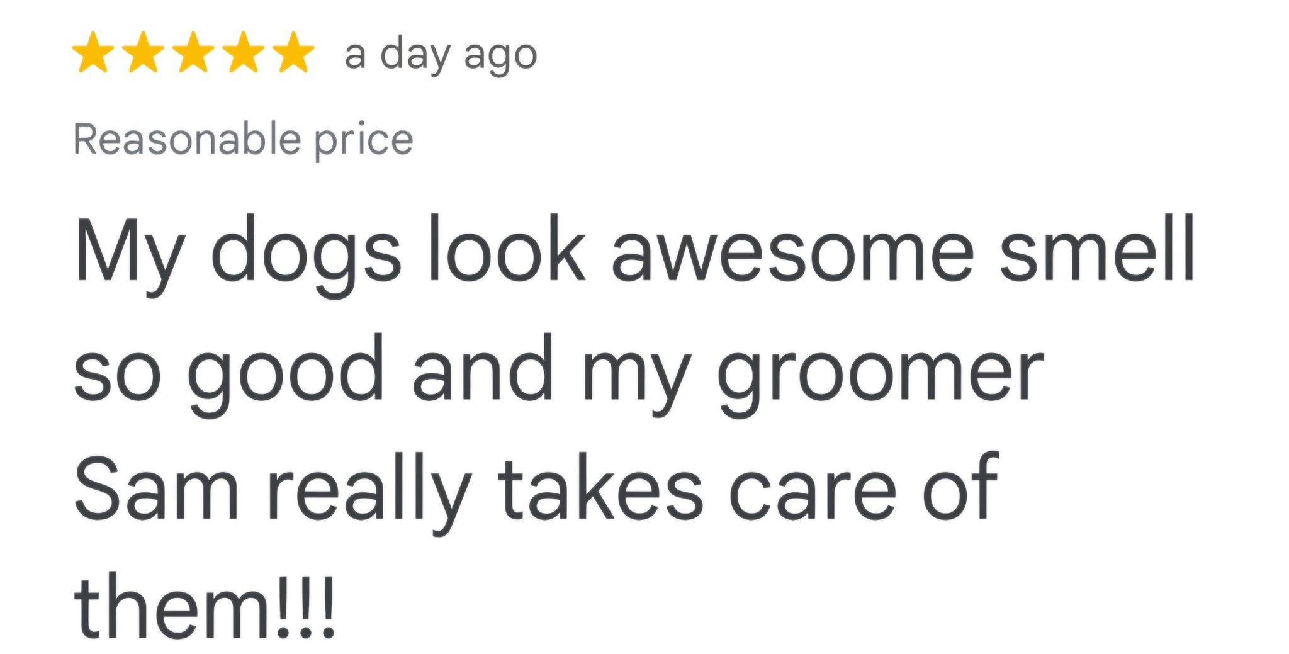1289x654 pixels.
Task: Click the word 'good' in the review
Action: [286, 371]
